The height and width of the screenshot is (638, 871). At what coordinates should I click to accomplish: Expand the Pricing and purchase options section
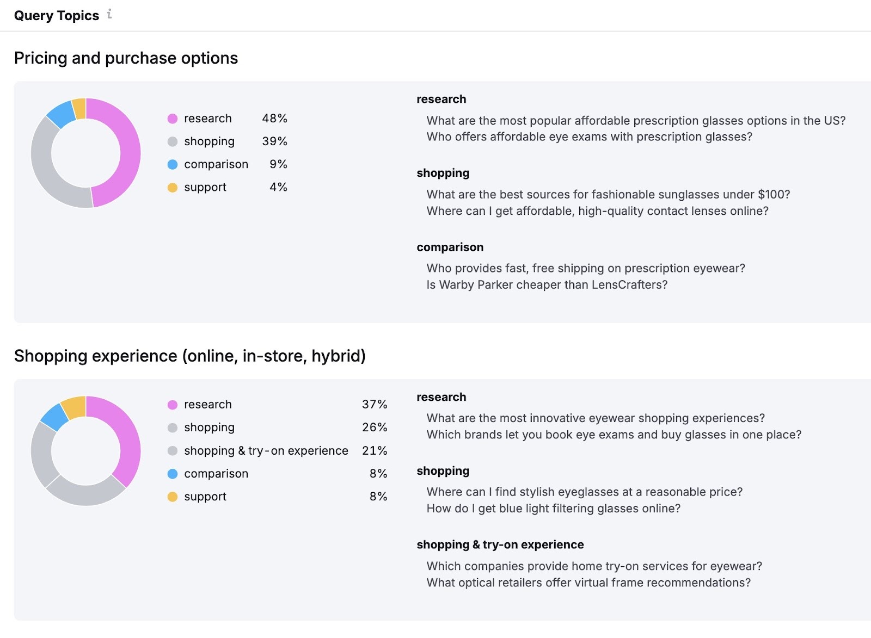126,58
